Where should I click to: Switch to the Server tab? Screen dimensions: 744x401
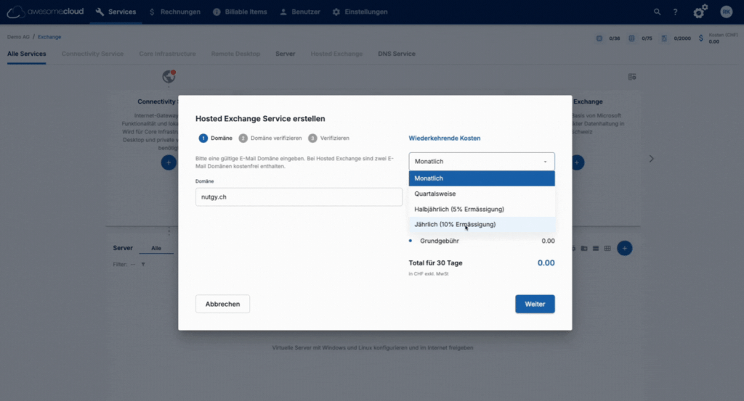click(285, 54)
